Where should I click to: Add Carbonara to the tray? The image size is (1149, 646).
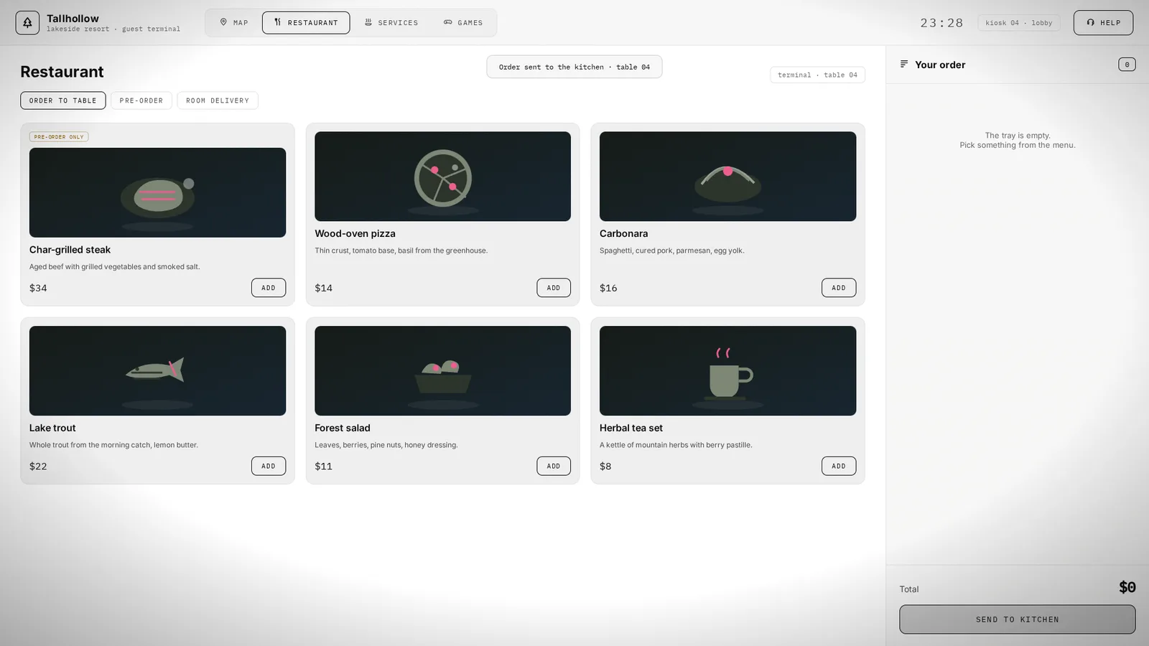pos(839,288)
